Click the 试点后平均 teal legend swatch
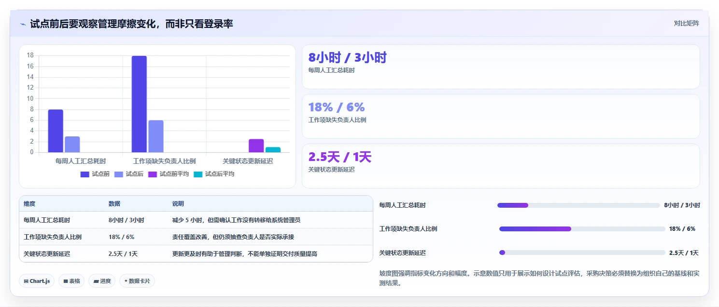 coord(198,174)
